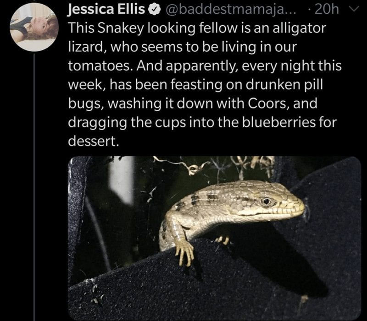Image resolution: width=367 pixels, height=321 pixels.
Task: Open Jessica Ellis's profile picture avatar
Action: (34, 27)
